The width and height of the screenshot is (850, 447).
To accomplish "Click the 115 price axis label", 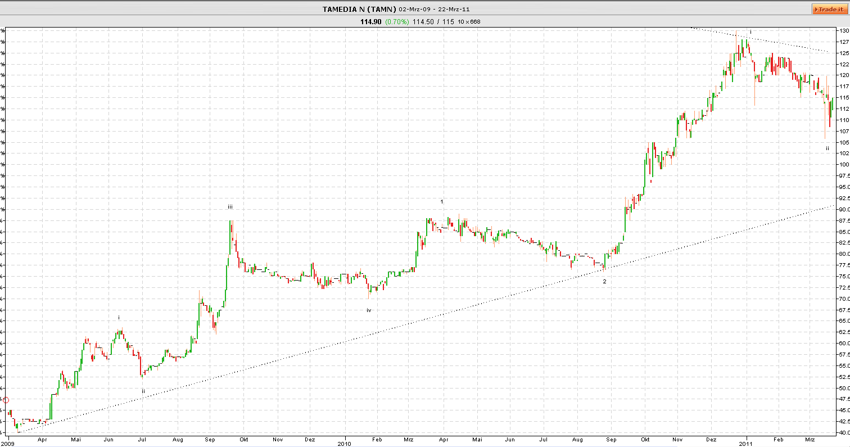I will [844, 97].
